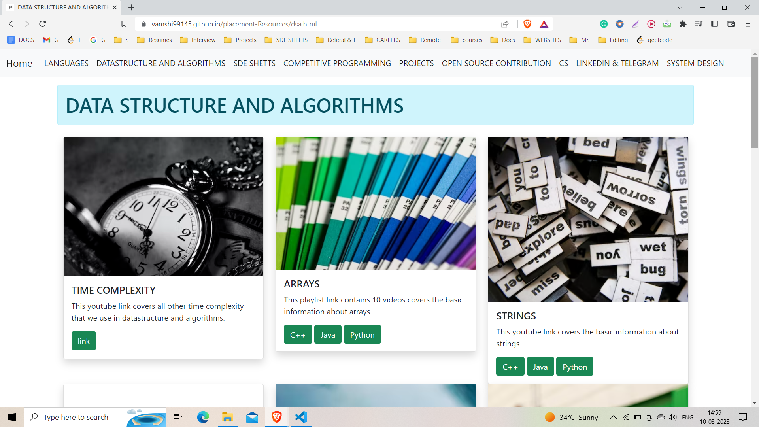Open File Explorer from the taskbar
759x427 pixels.
tap(227, 417)
